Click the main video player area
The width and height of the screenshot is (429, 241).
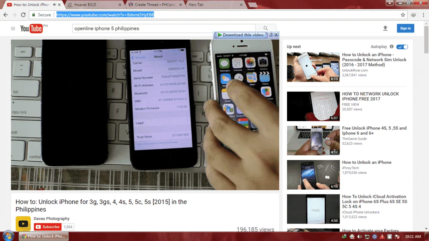[x=145, y=115]
